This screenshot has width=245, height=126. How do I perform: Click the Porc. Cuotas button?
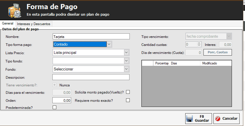(217, 52)
